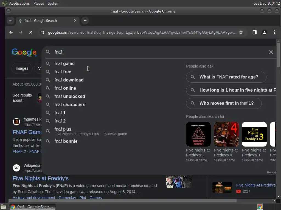Click 'What is FNAF rated for age?'
The height and width of the screenshot is (210, 281).
(226, 77)
